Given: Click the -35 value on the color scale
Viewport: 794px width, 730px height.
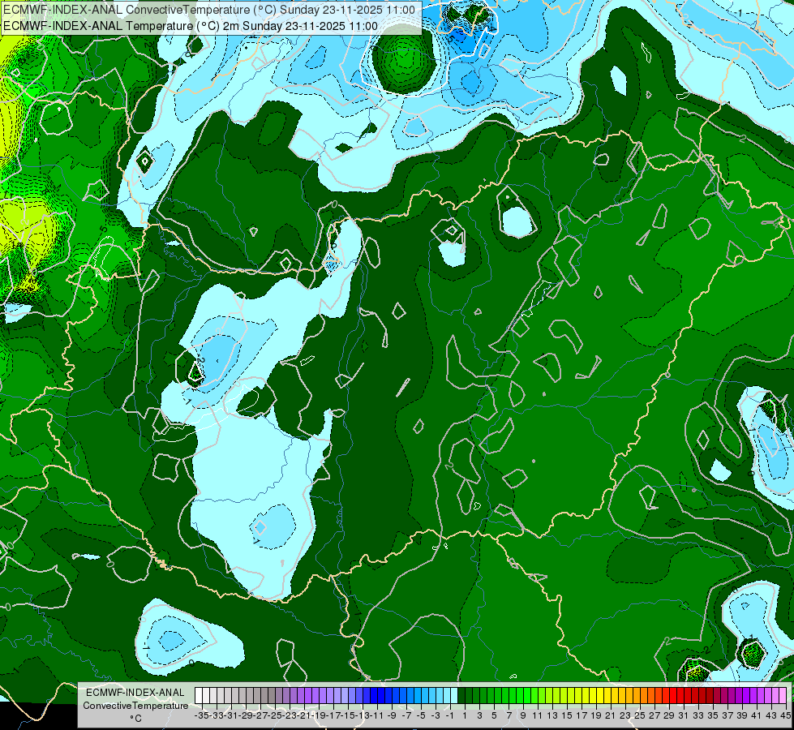Looking at the screenshot, I should tap(202, 716).
